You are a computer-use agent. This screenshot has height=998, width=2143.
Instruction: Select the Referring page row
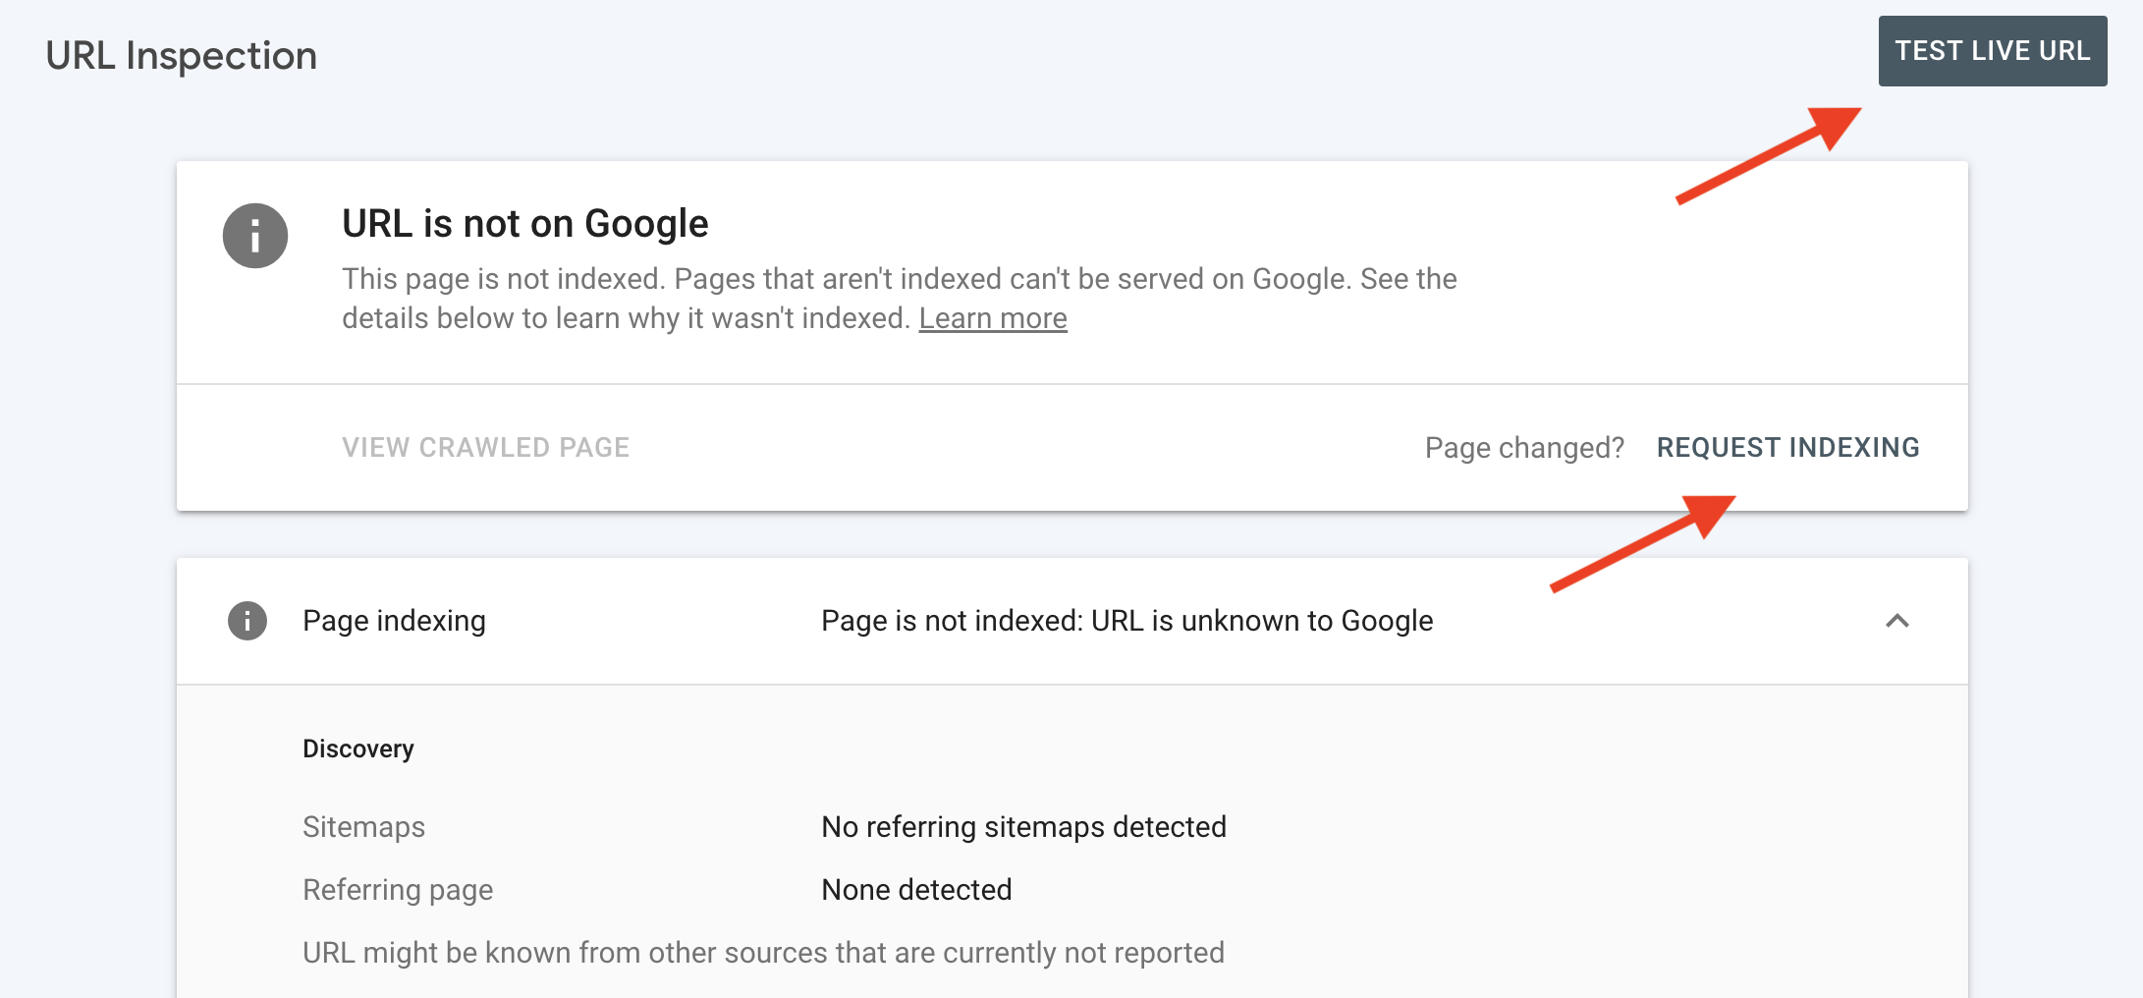point(398,890)
